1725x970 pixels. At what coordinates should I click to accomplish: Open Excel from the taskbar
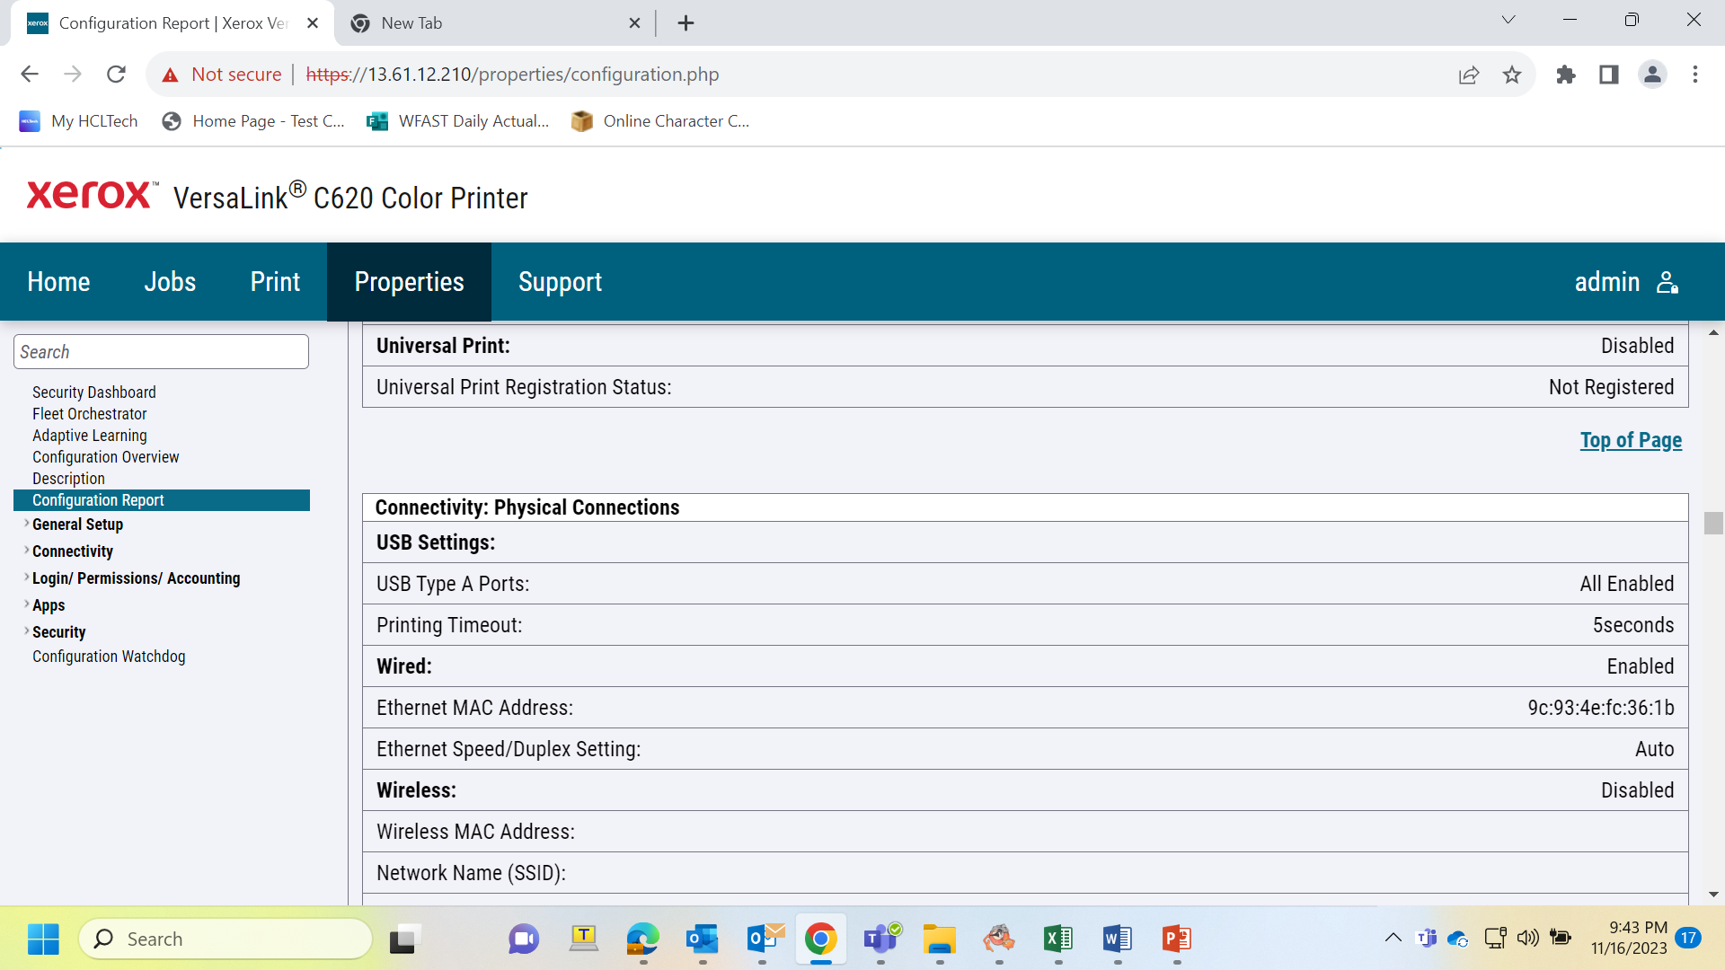1057,939
